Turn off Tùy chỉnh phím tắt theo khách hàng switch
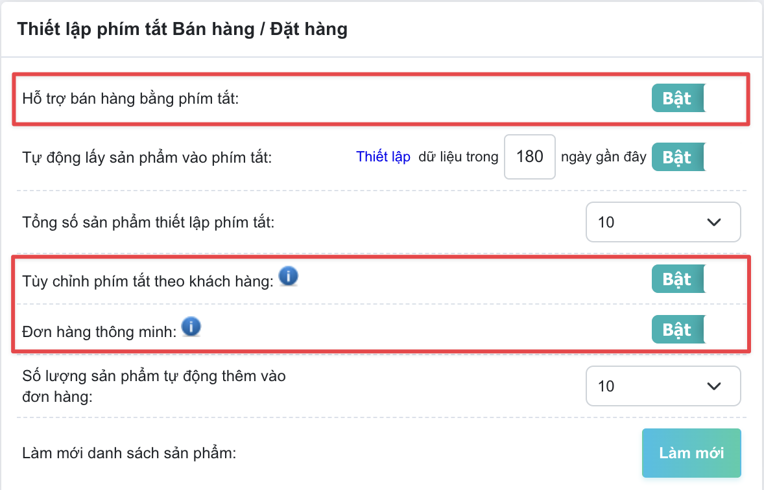This screenshot has width=764, height=490. (679, 279)
